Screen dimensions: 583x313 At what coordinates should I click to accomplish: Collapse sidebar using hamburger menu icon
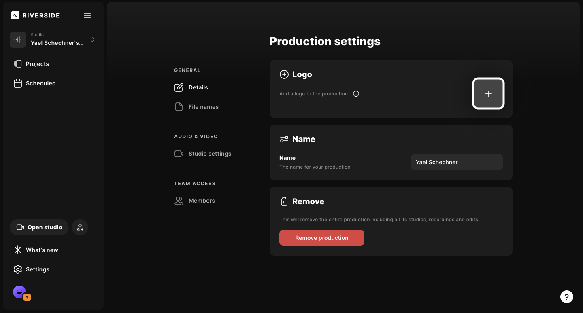87,15
